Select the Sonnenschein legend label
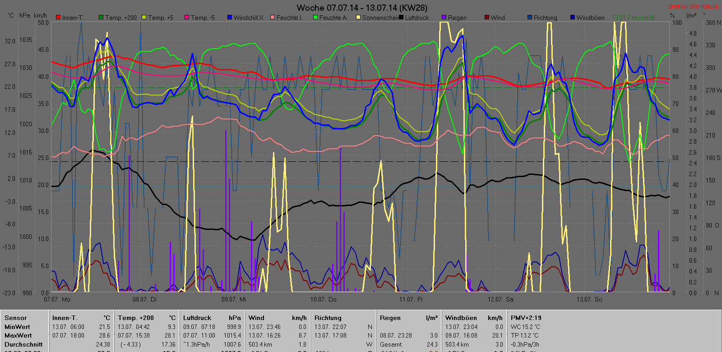The image size is (722, 352). [380, 18]
